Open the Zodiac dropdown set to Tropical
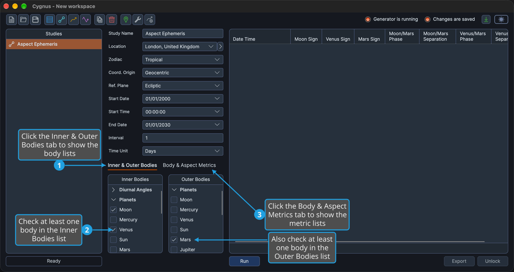This screenshot has height=272, width=514. click(183, 60)
